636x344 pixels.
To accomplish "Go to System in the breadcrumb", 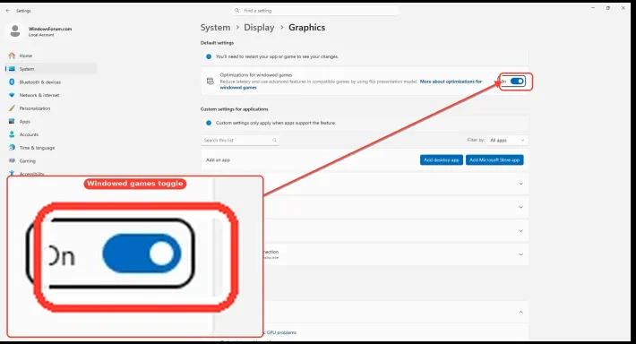I will click(215, 28).
